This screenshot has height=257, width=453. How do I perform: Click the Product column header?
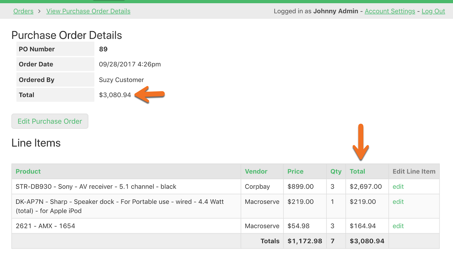pos(28,171)
